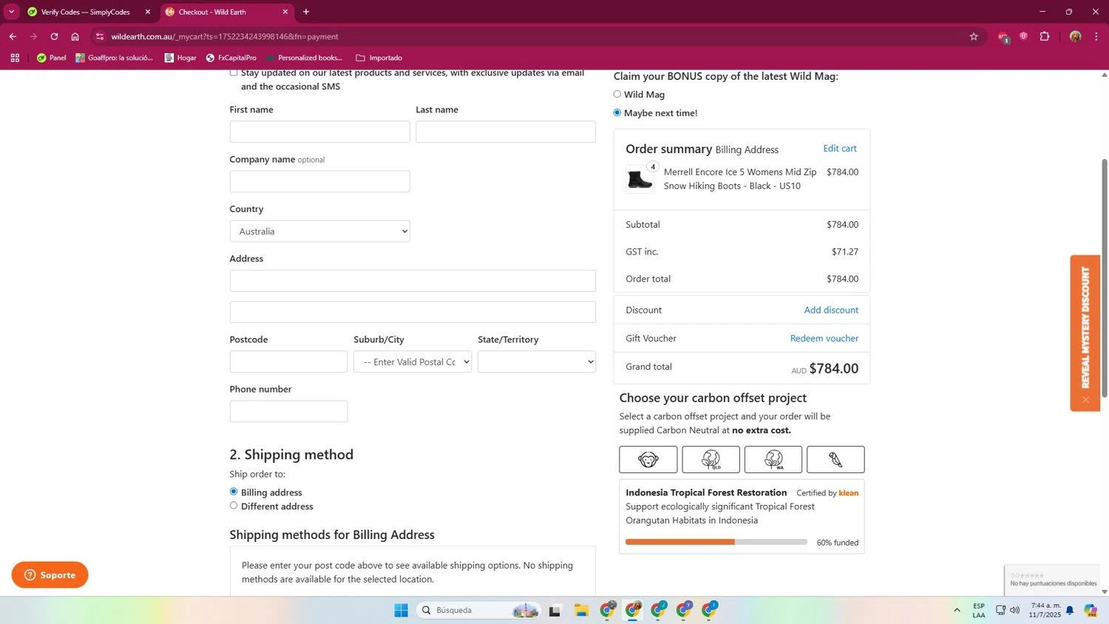Open the Suburb/City dropdown

click(x=413, y=362)
